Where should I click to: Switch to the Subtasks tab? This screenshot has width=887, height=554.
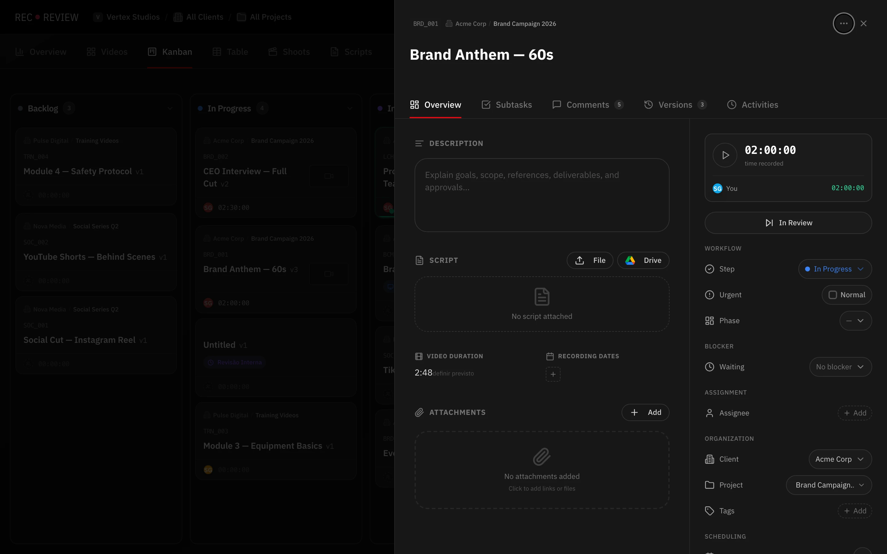click(507, 105)
